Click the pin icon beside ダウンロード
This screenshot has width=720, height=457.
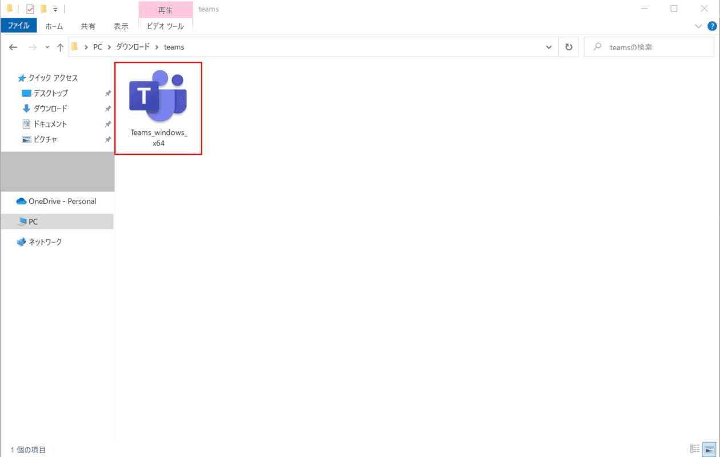(x=108, y=109)
